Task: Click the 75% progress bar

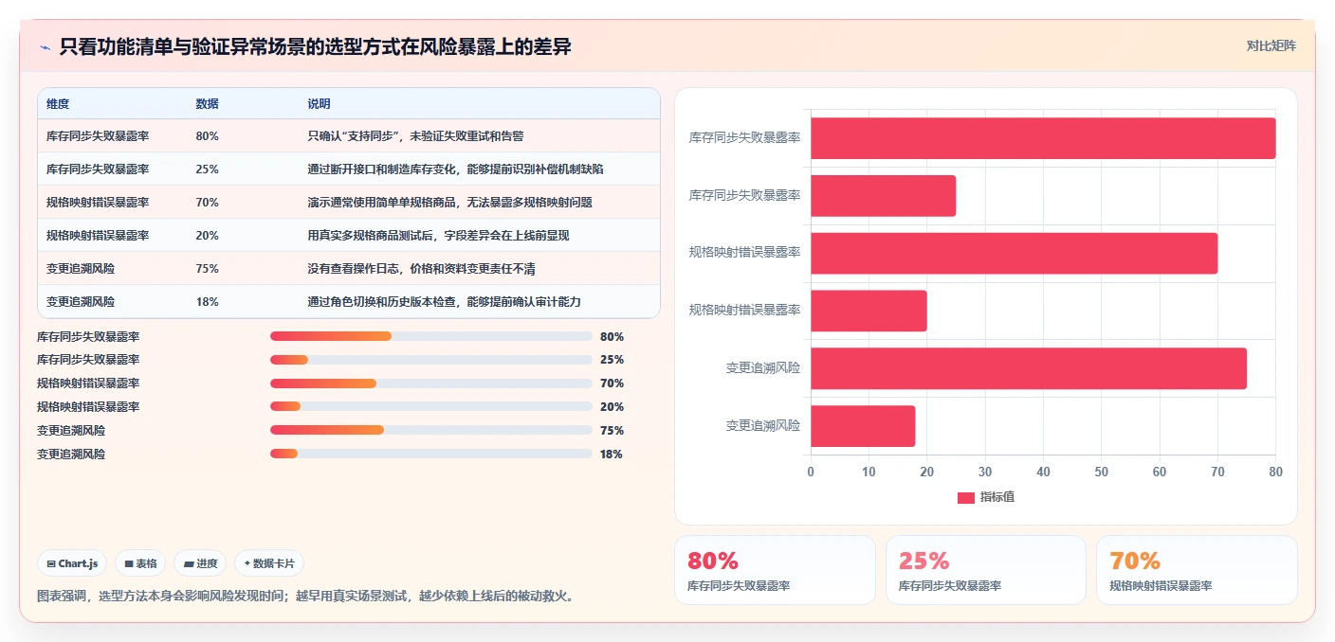Action: [430, 430]
